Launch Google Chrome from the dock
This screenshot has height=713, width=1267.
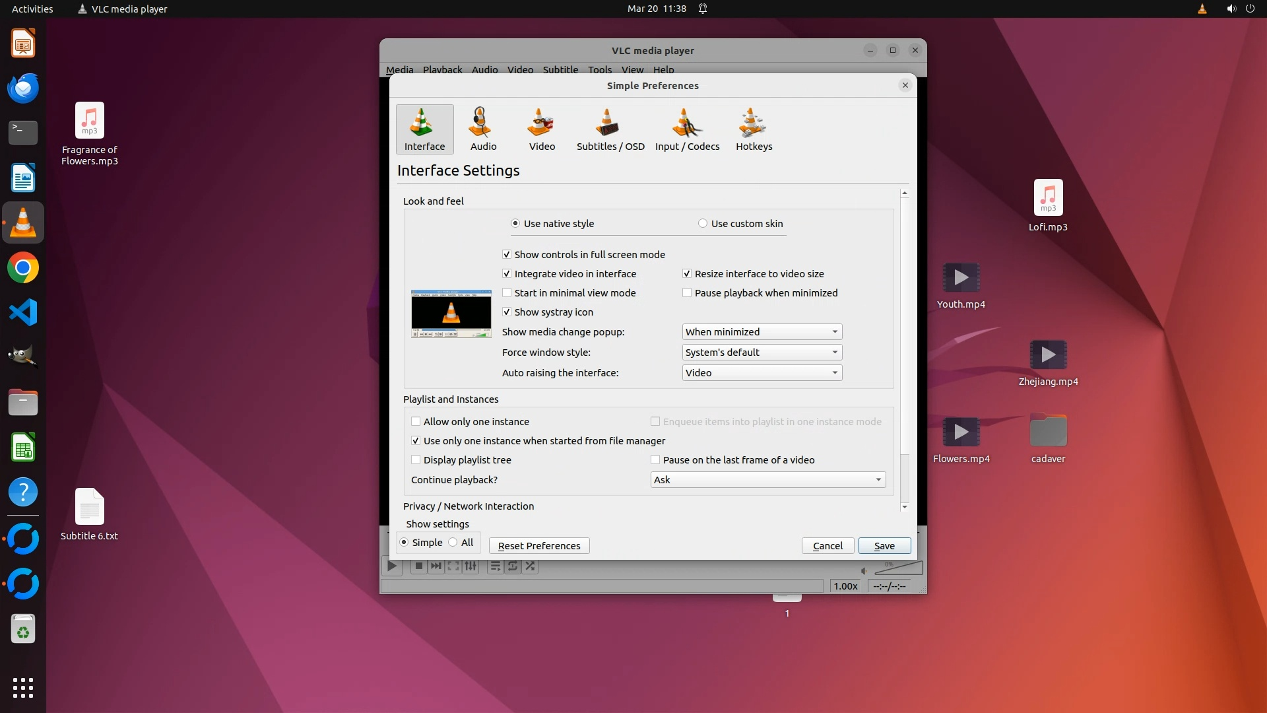pyautogui.click(x=23, y=268)
